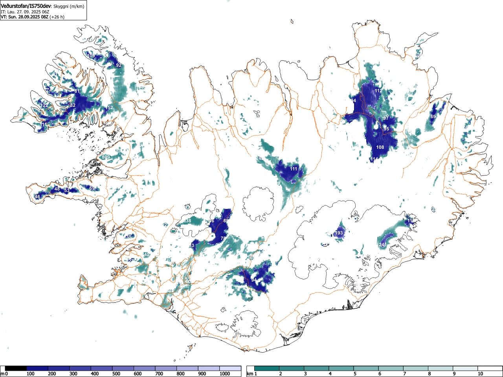Screen dimensions: 503x377
Task: Click the teal swatch between km 1 and 2
Action: coord(267,368)
